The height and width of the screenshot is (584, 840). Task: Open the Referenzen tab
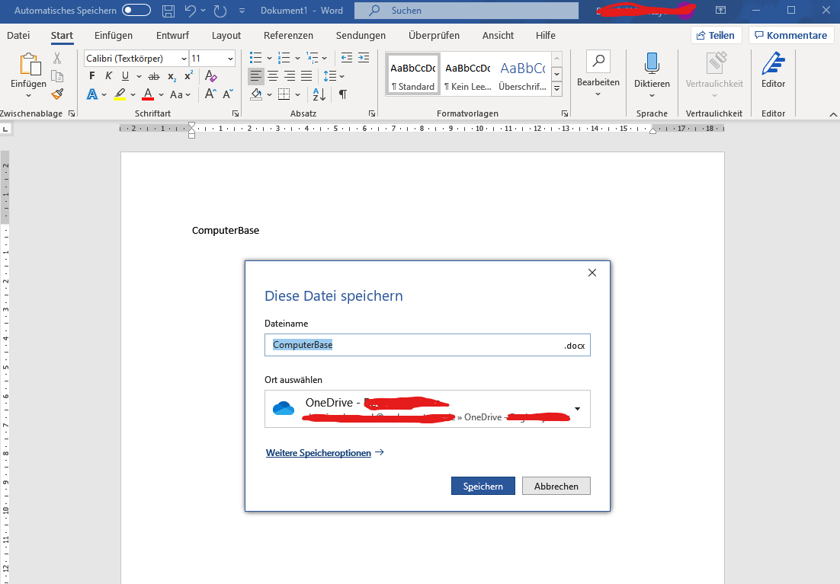point(288,35)
